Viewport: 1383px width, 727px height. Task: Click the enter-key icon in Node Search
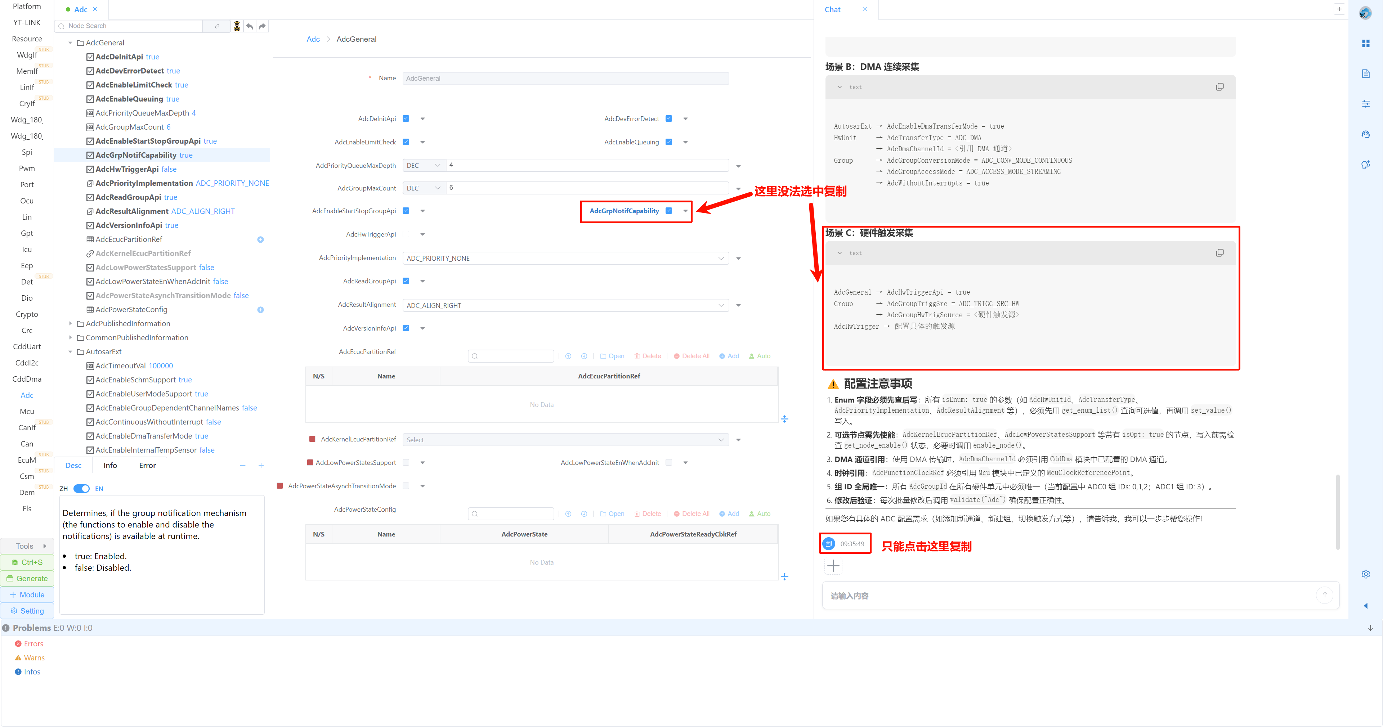217,26
